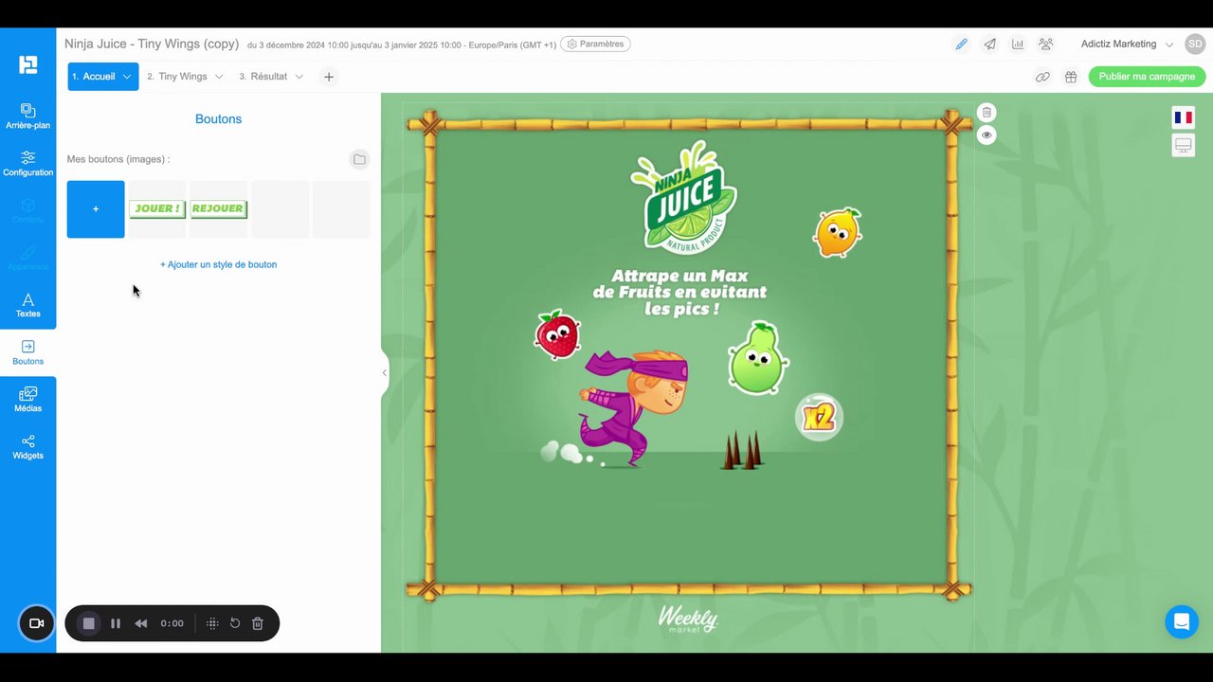
Task: Select the REJOUER button thumbnail
Action: coord(219,208)
